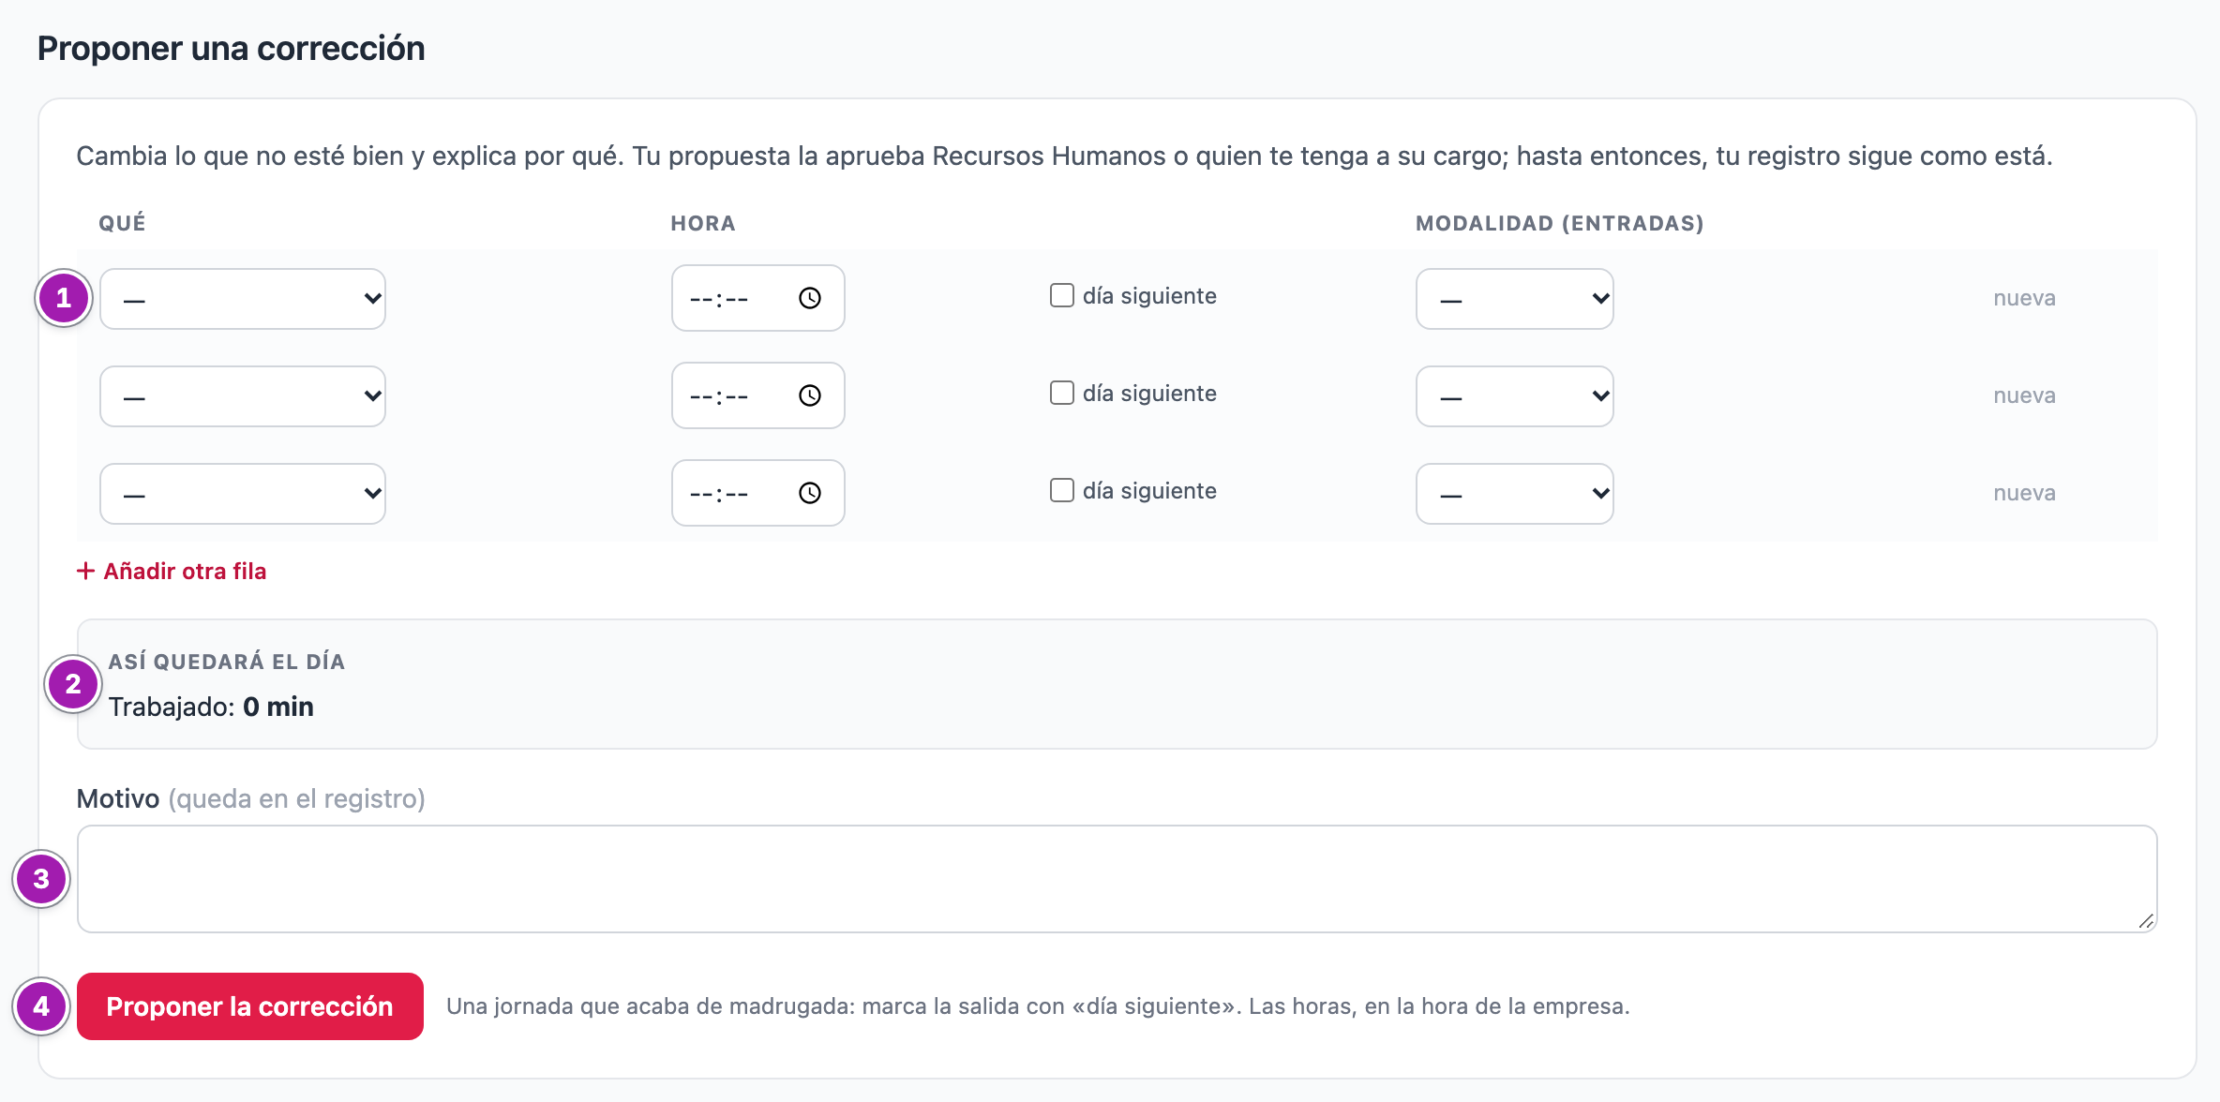Image resolution: width=2220 pixels, height=1102 pixels.
Task: Click the 'HORA' column header
Action: [x=702, y=223]
